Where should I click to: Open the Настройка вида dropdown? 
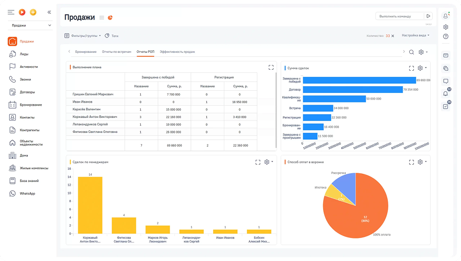point(415,35)
